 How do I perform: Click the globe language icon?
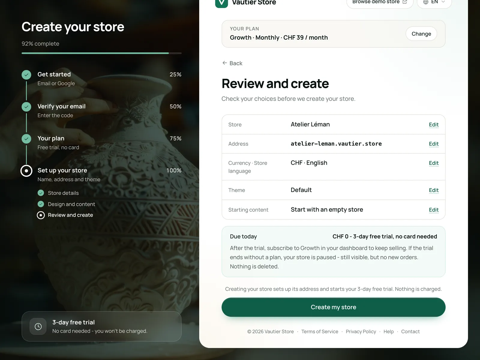coord(426,2)
